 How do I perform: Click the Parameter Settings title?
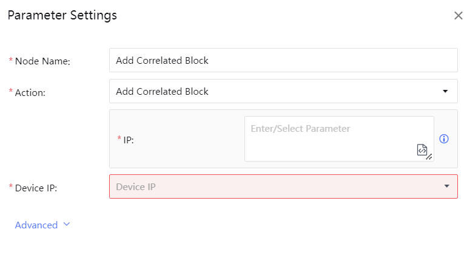pos(62,16)
